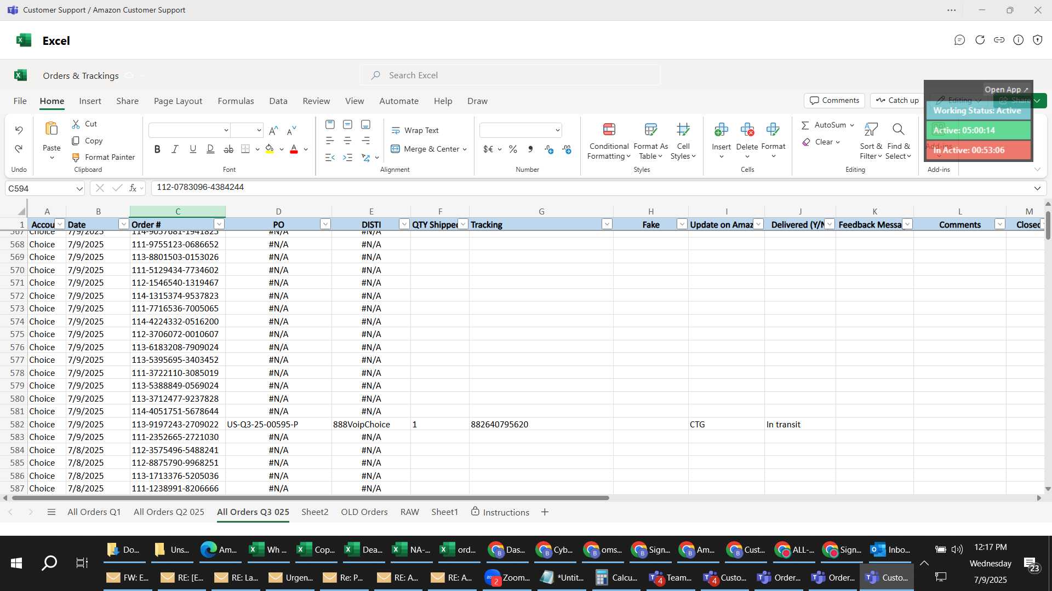Open Find & Select menu
Viewport: 1052px width, 591px height.
tap(899, 141)
